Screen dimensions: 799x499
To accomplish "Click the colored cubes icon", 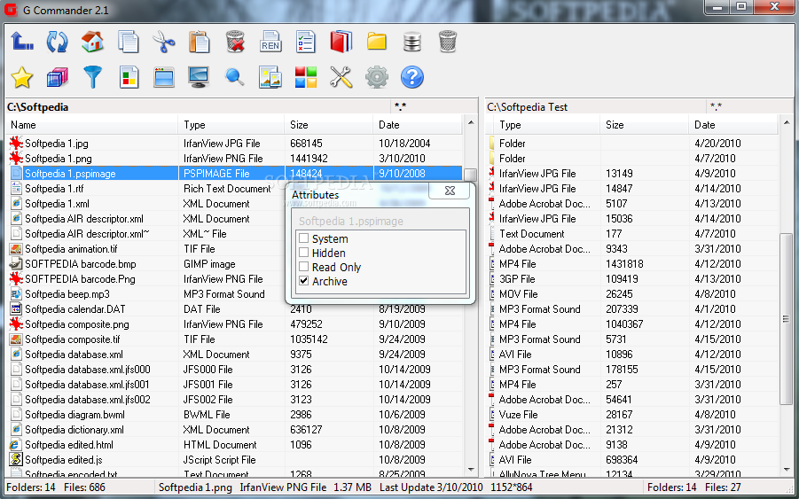I will click(x=57, y=77).
